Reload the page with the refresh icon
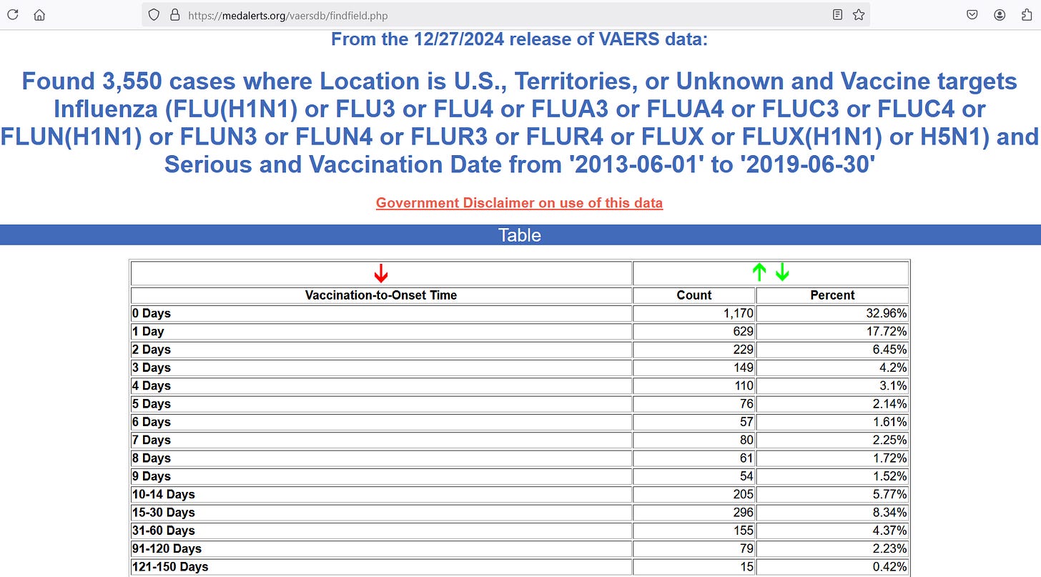Screen dimensions: 1041x577 pyautogui.click(x=13, y=15)
